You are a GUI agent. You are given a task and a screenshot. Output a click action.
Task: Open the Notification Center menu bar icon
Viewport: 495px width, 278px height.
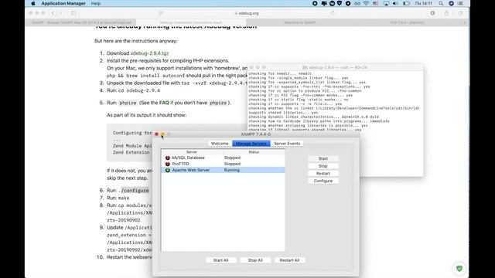[461, 3]
